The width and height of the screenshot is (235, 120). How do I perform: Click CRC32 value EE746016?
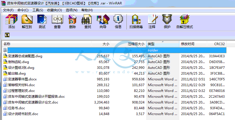[217, 91]
